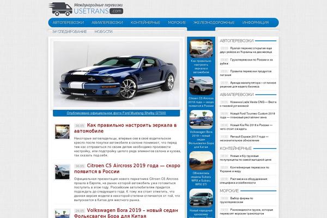Click blue sidebar crossover thumbnail above Новый народный
The height and width of the screenshot is (218, 327).
coord(201,198)
